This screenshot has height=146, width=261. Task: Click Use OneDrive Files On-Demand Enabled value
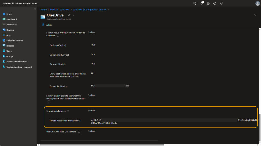pyautogui.click(x=92, y=131)
